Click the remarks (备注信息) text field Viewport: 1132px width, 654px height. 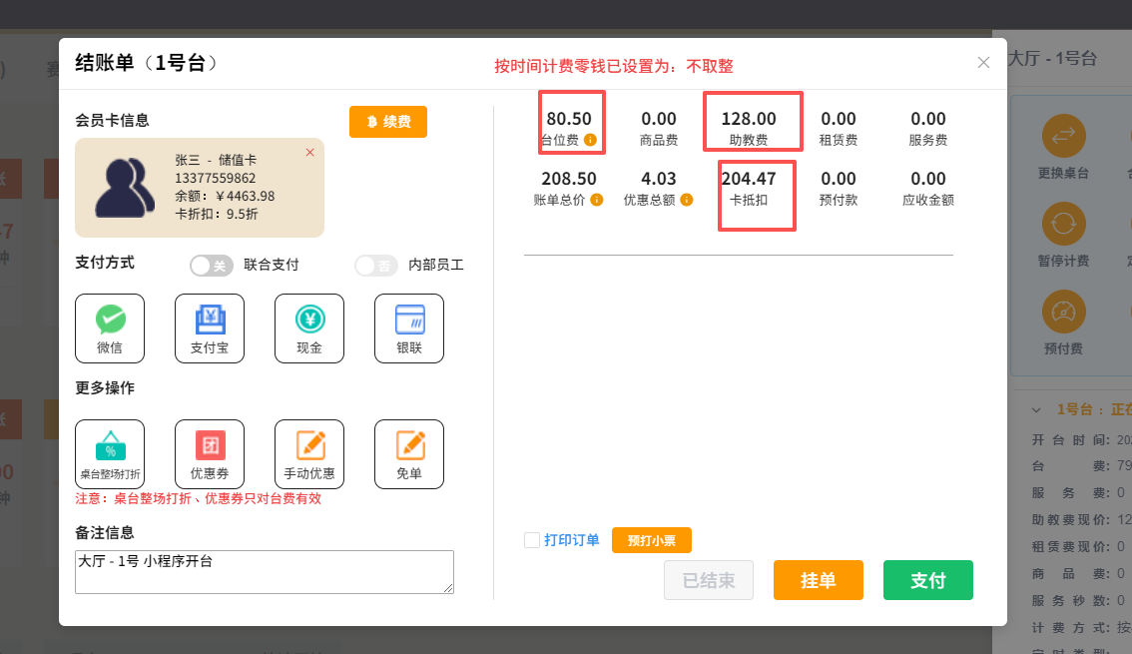point(264,571)
